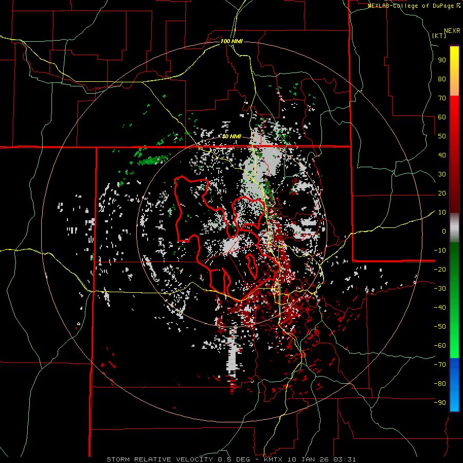Click the 50 NMI range ring label
This screenshot has width=463, height=463.
tap(232, 136)
